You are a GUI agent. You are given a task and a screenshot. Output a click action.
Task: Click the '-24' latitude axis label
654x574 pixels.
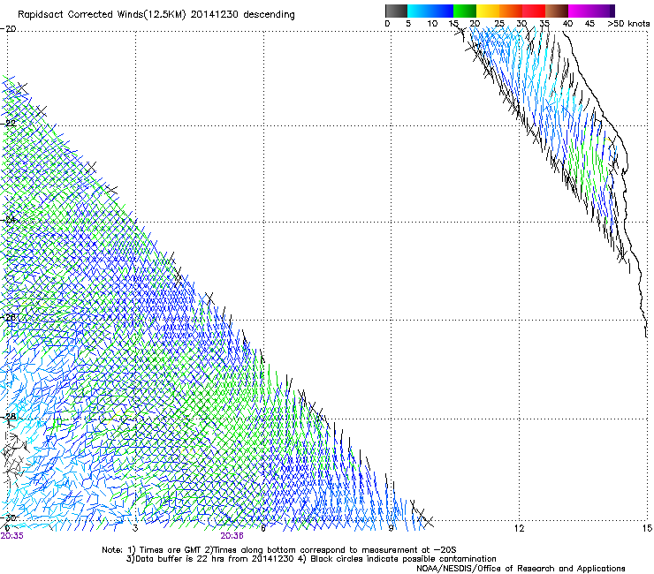coord(8,220)
